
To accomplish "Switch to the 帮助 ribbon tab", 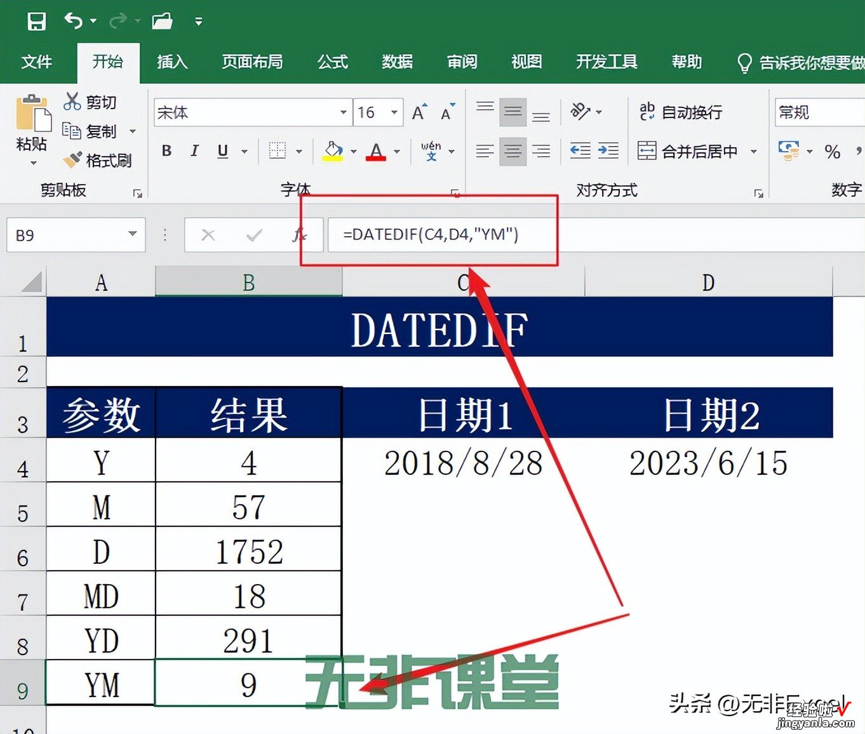I will [x=687, y=62].
